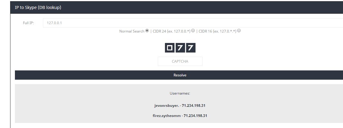Click the "Full IP:" label

pyautogui.click(x=28, y=23)
